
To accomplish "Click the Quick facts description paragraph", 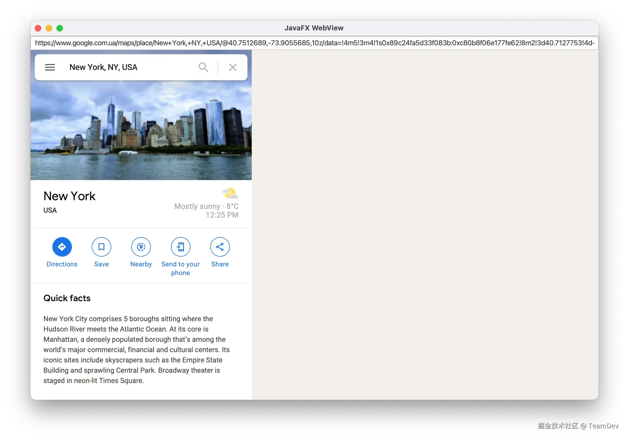I will point(136,349).
